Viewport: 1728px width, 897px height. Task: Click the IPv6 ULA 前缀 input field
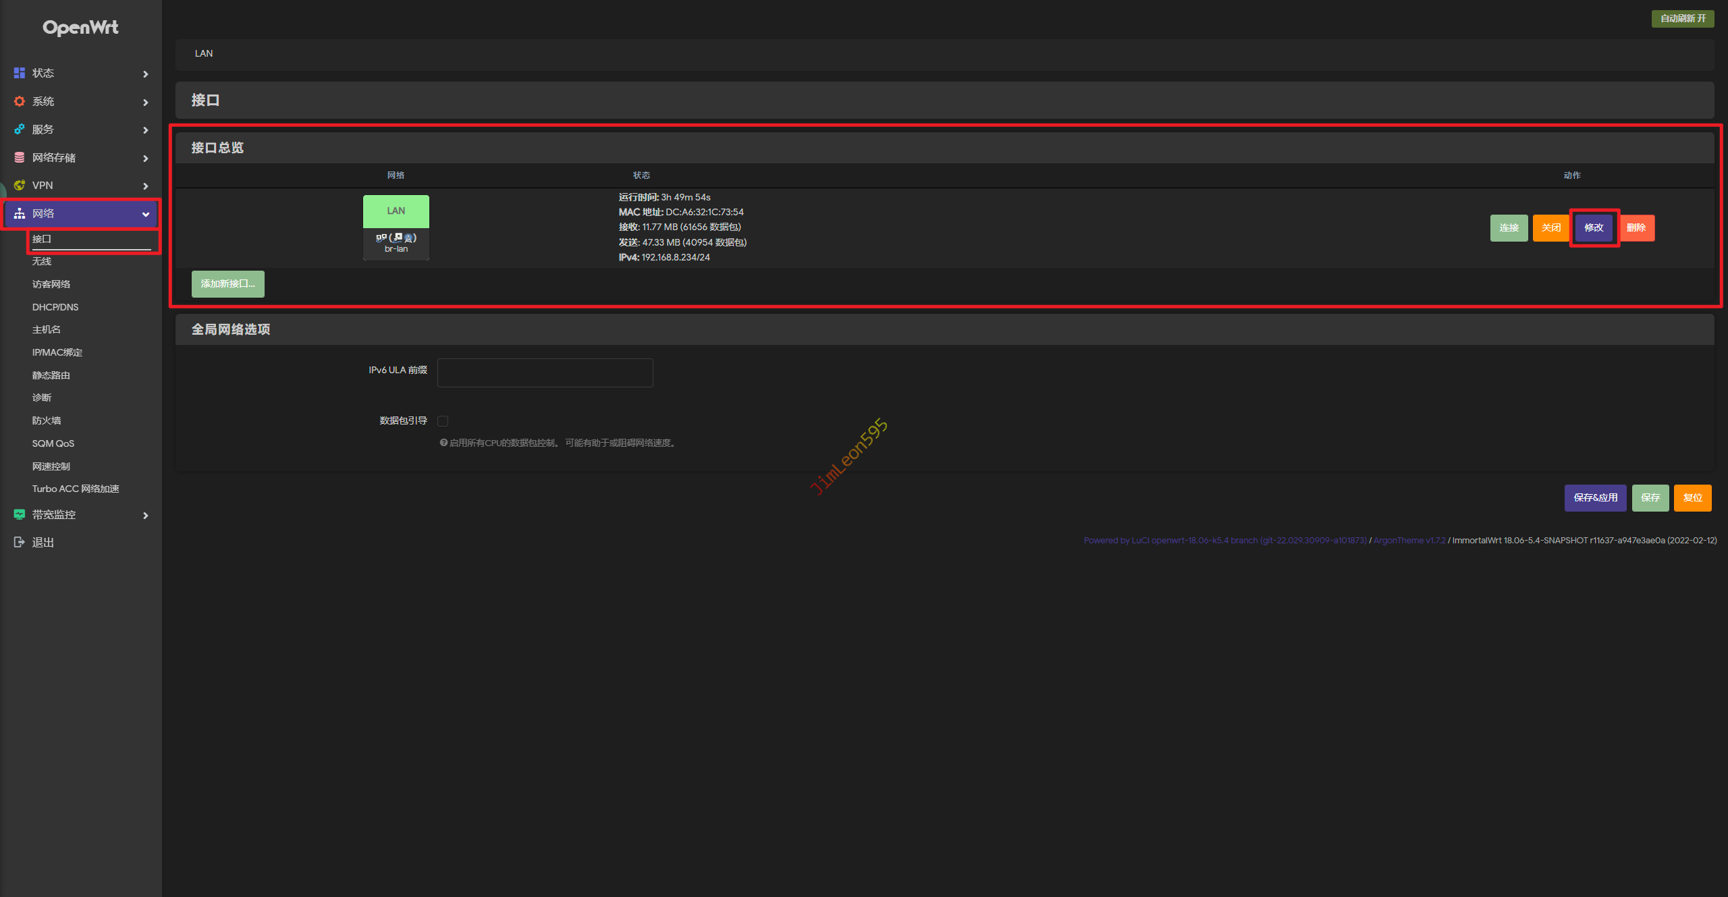pyautogui.click(x=545, y=373)
